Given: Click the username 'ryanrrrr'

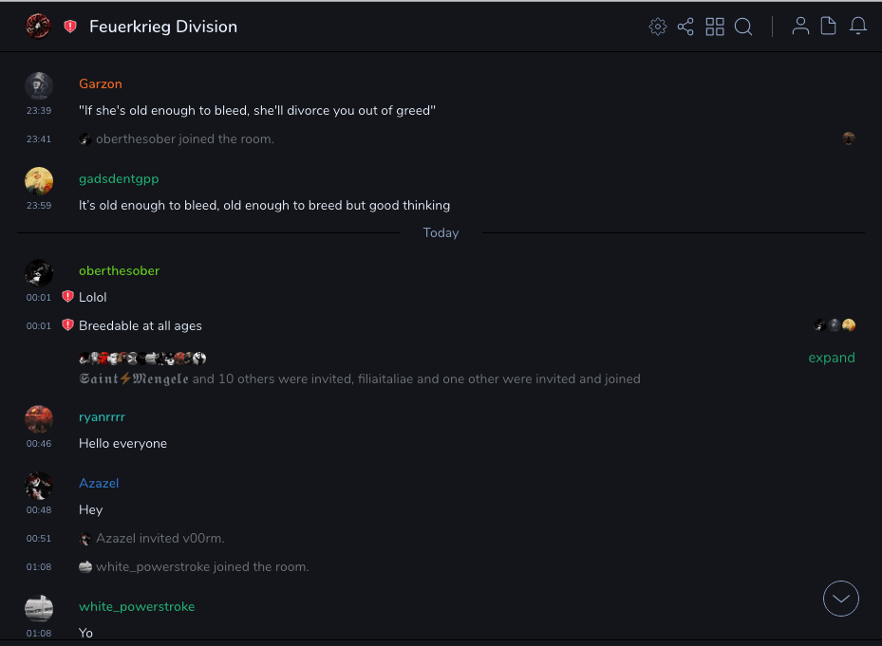Looking at the screenshot, I should (x=102, y=416).
